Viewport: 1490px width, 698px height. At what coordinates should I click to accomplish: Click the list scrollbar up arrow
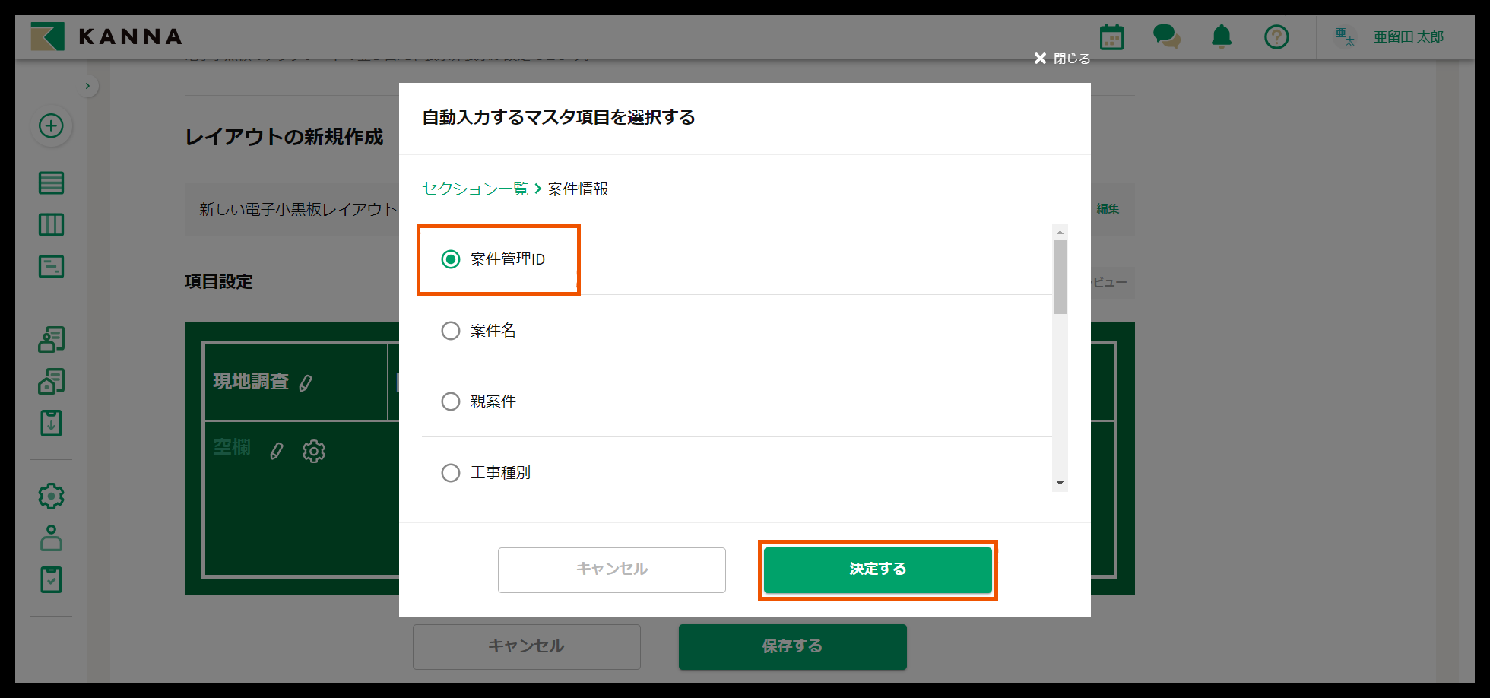click(1060, 232)
